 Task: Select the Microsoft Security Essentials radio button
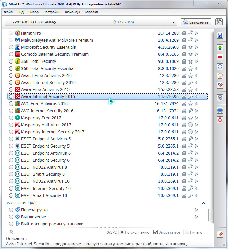pyautogui.click(x=11, y=47)
